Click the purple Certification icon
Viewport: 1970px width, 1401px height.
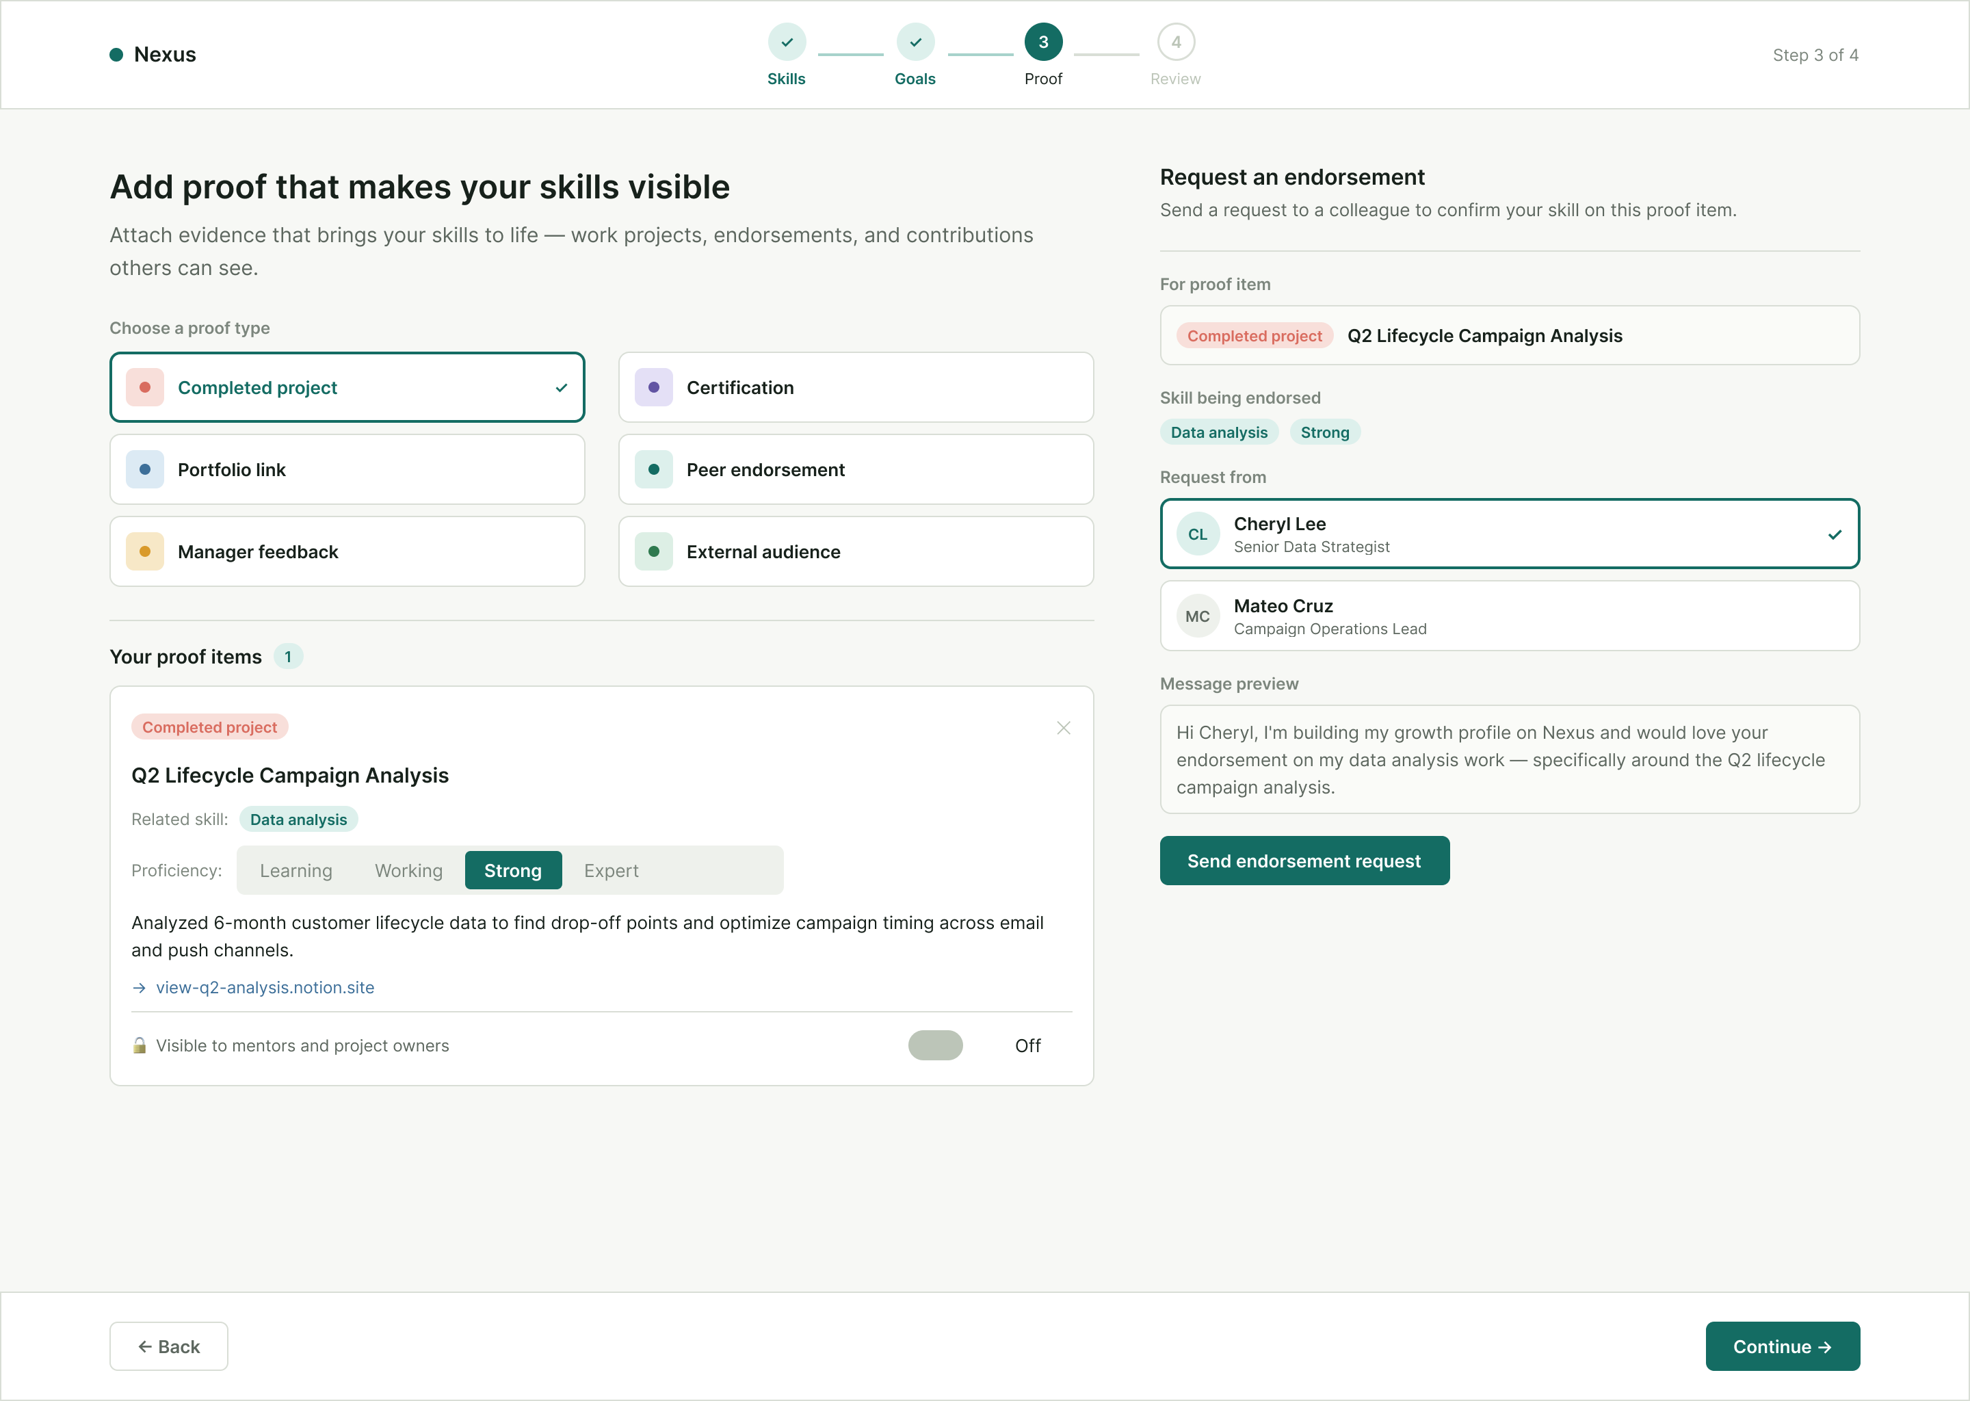click(x=654, y=387)
